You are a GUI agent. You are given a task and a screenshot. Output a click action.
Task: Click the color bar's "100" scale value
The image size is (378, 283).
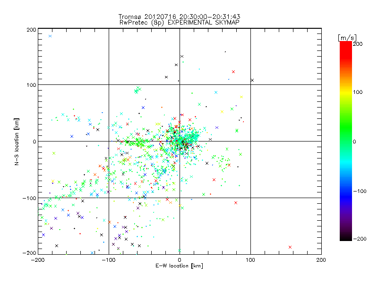(358, 92)
